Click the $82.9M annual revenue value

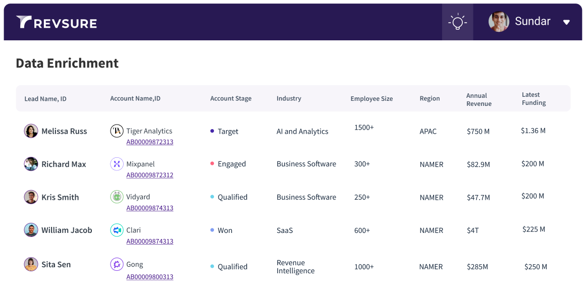pyautogui.click(x=478, y=164)
